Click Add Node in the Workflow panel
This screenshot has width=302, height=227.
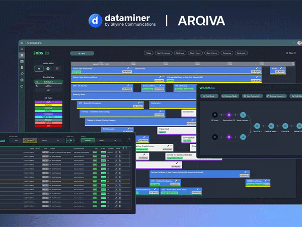[209, 96]
